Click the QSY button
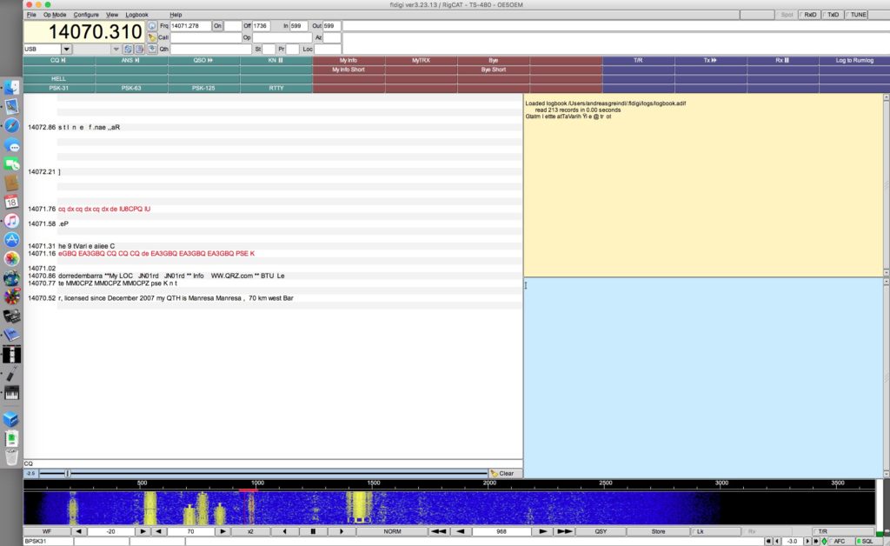This screenshot has width=890, height=546. click(601, 532)
